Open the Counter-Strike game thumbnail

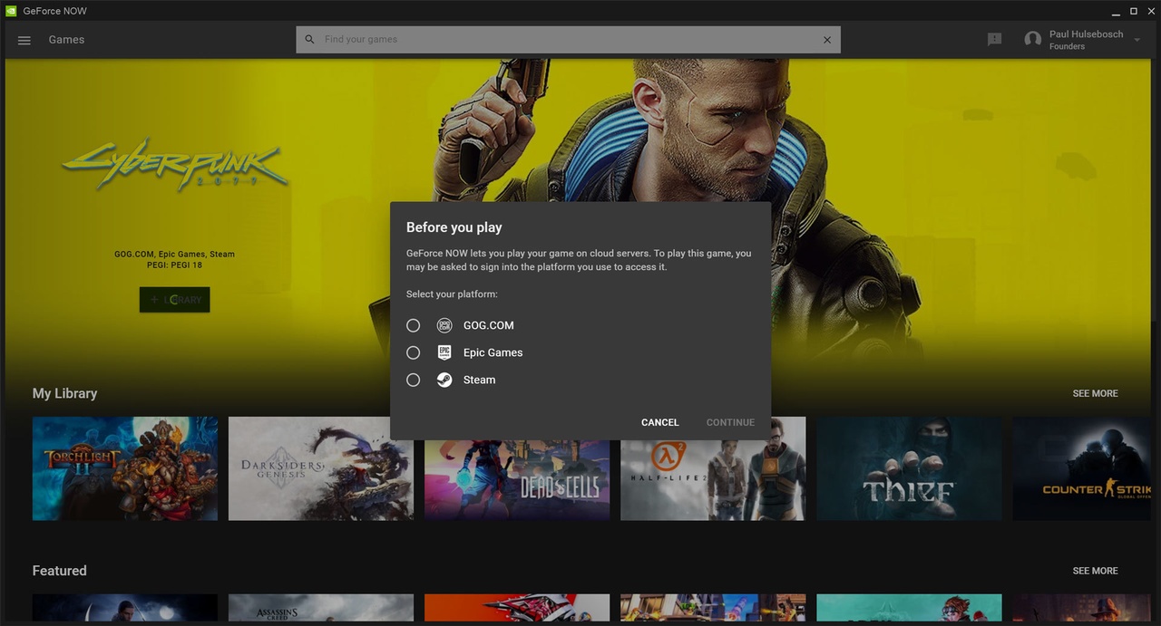1081,468
